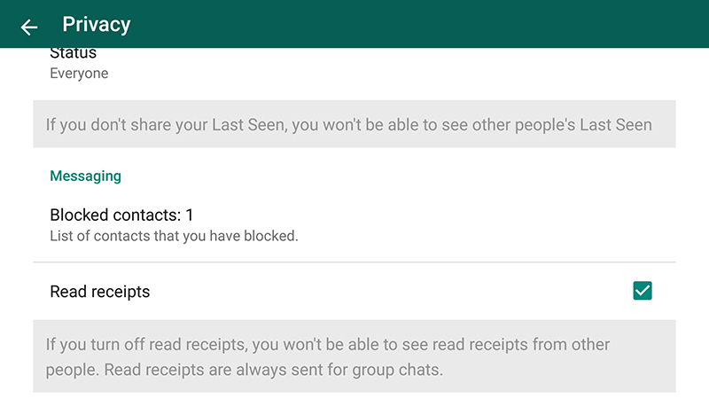Click the divider line above Read receipts
The image size is (709, 399).
[354, 262]
